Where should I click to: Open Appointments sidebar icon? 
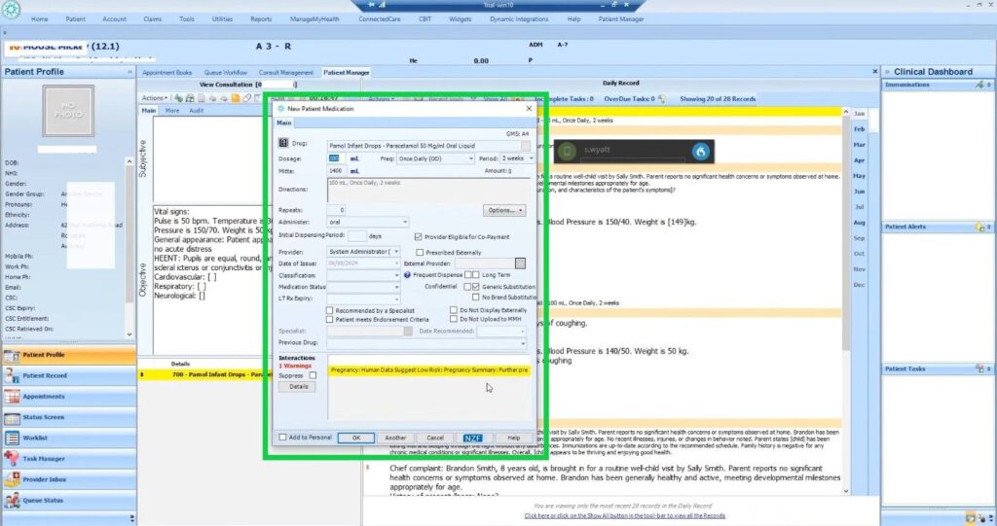tap(12, 397)
